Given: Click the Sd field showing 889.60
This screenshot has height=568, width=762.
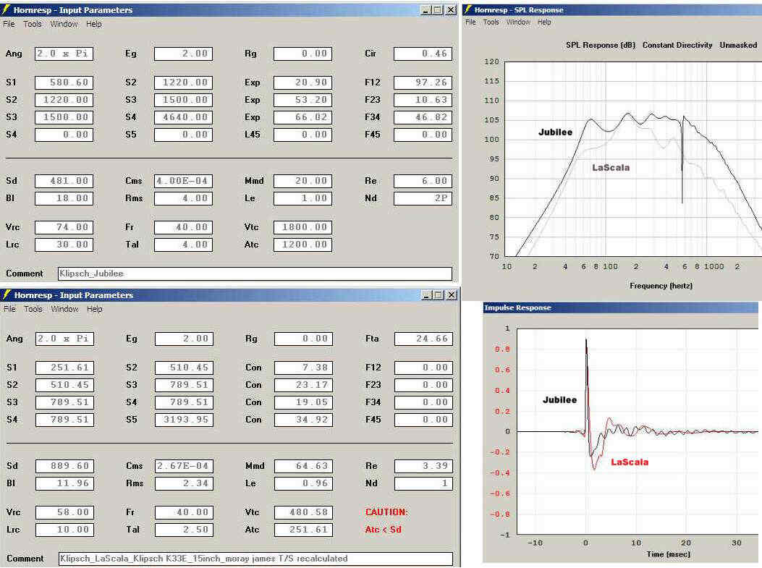Looking at the screenshot, I should coord(64,467).
